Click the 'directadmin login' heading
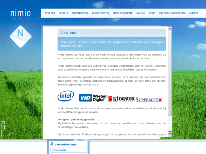Screen dimensions: 206x154 [x=65, y=144]
